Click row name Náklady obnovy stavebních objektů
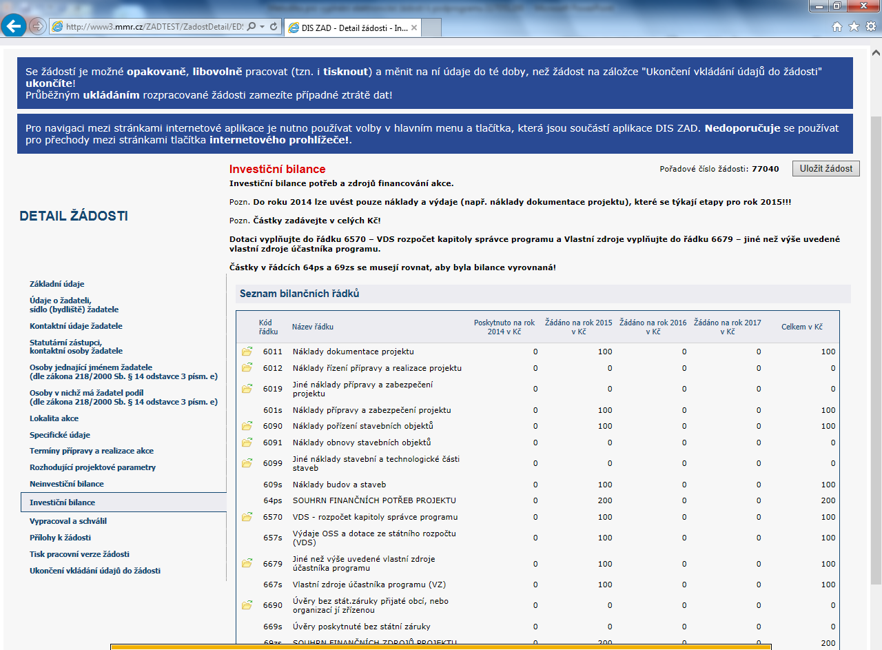The height and width of the screenshot is (650, 882). [362, 443]
